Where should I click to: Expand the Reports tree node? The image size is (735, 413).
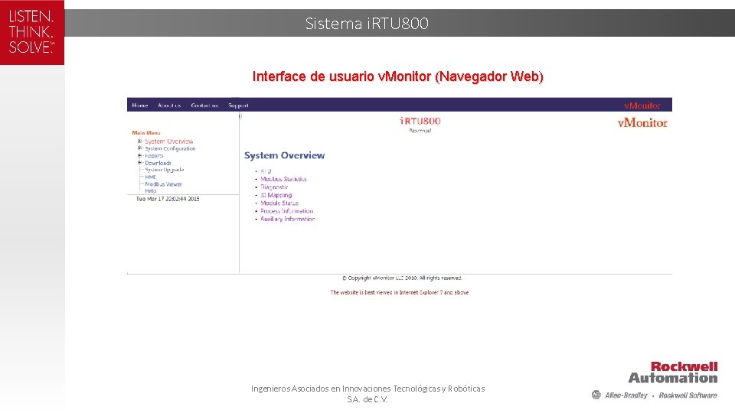139,155
